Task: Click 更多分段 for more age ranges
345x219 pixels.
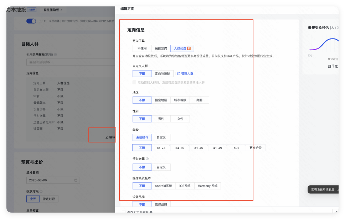Action: pos(256,148)
